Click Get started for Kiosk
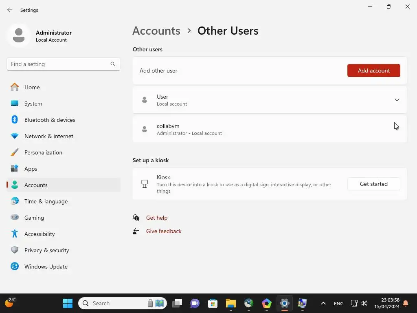The image size is (417, 313). tap(374, 184)
